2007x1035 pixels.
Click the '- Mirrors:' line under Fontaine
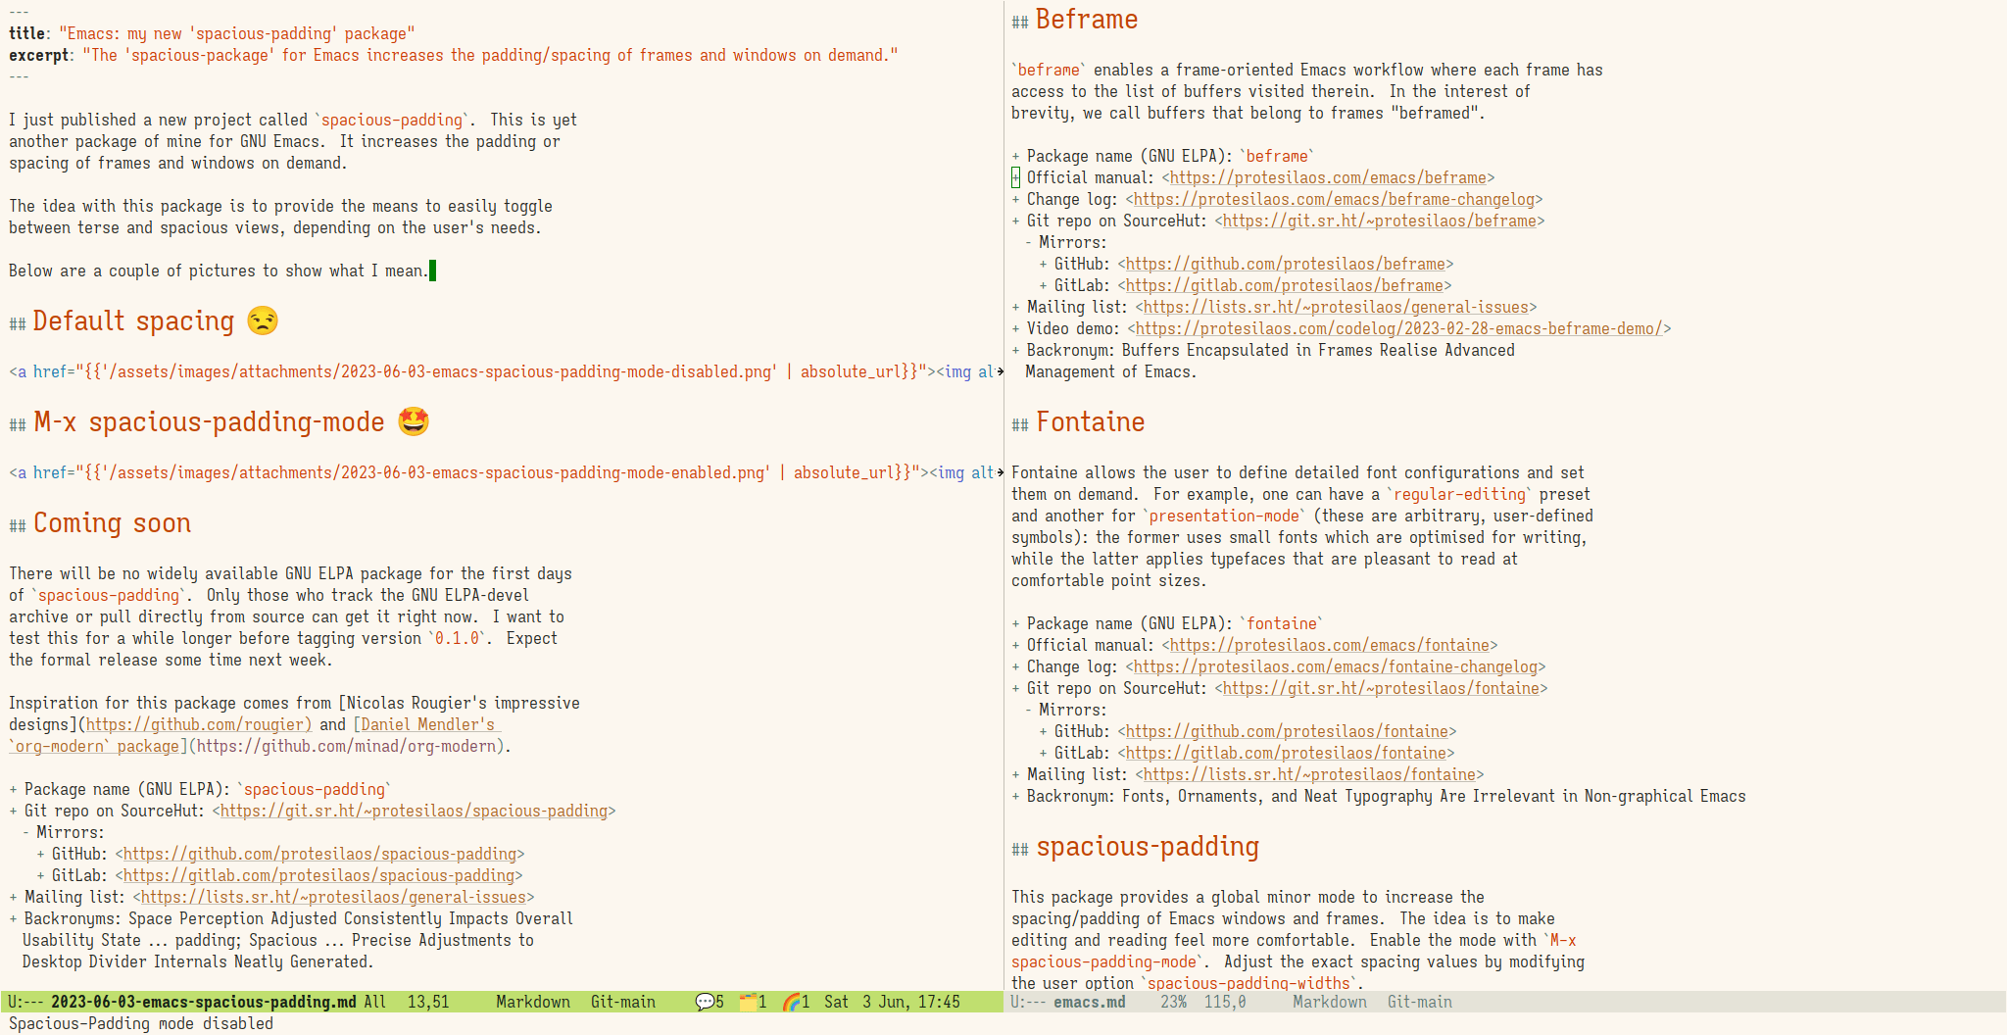tap(1065, 710)
